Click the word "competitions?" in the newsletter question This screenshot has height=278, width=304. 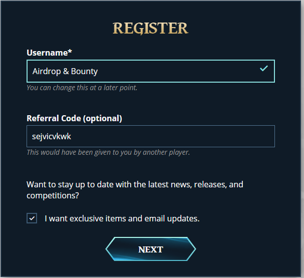[x=52, y=195]
